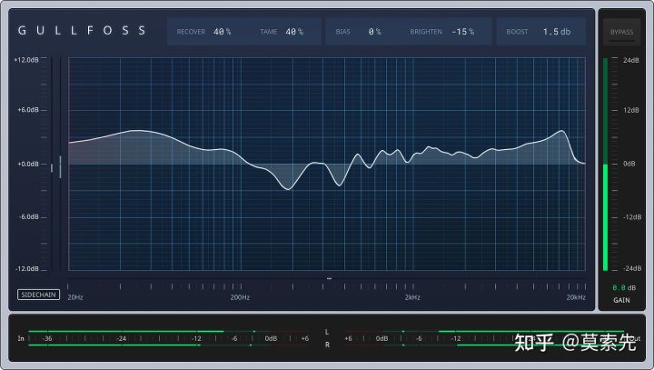654x370 pixels.
Task: Click the 20kHz frequency label
Action: point(576,297)
